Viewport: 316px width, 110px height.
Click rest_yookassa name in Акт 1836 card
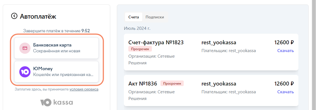(x=219, y=84)
